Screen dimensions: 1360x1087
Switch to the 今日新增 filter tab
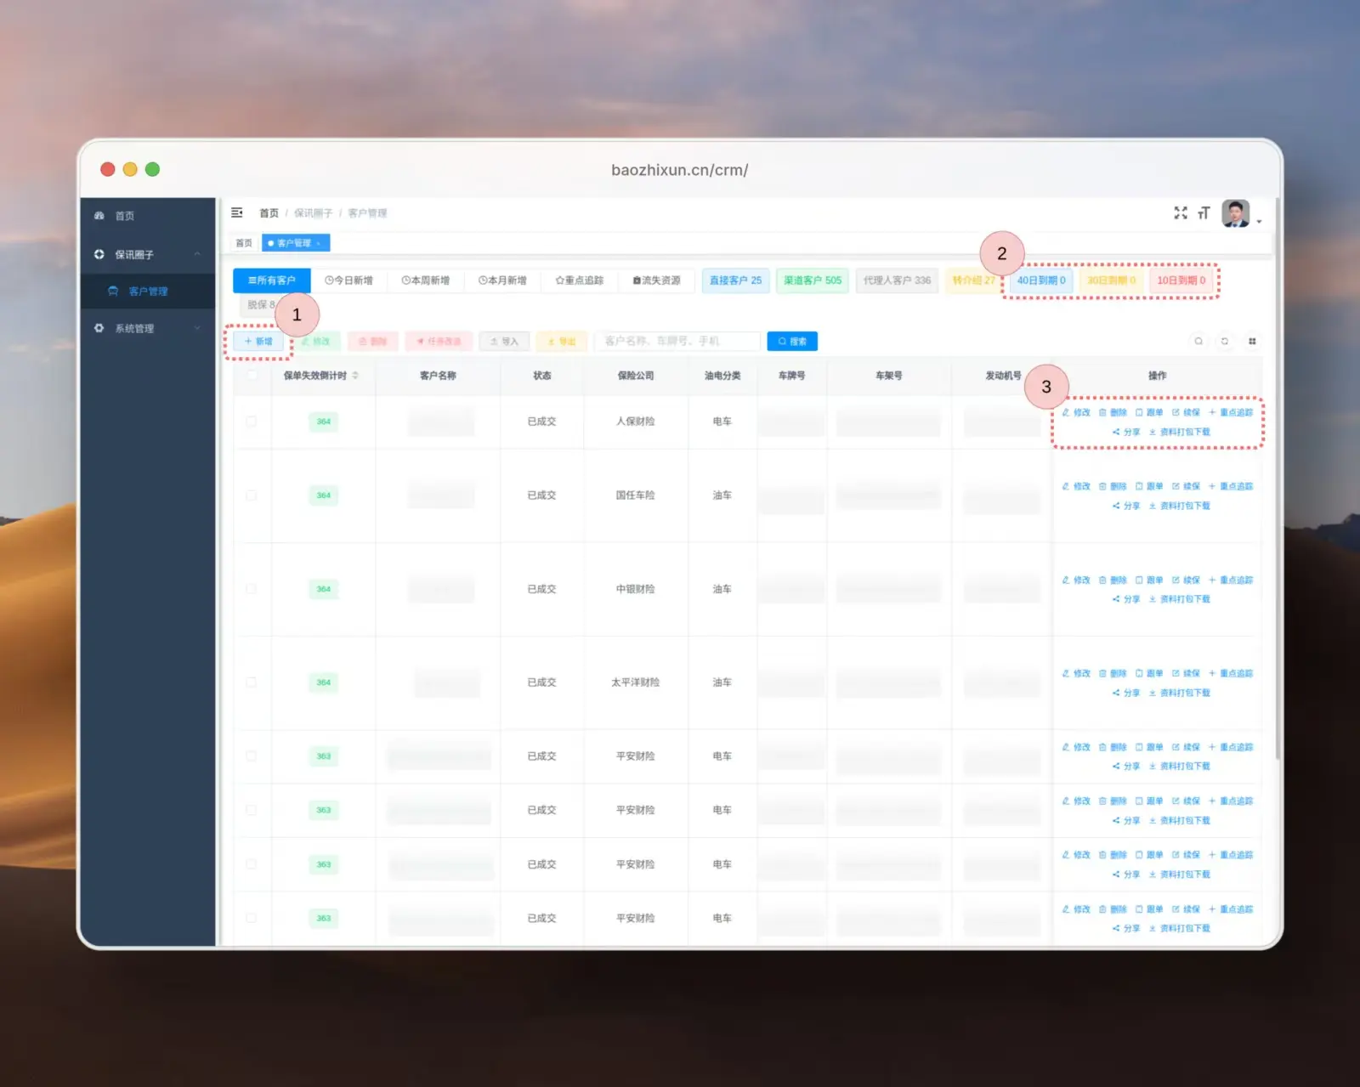348,280
